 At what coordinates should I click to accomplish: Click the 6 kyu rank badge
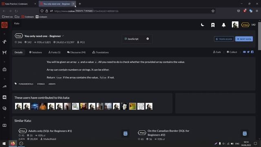[246, 25]
